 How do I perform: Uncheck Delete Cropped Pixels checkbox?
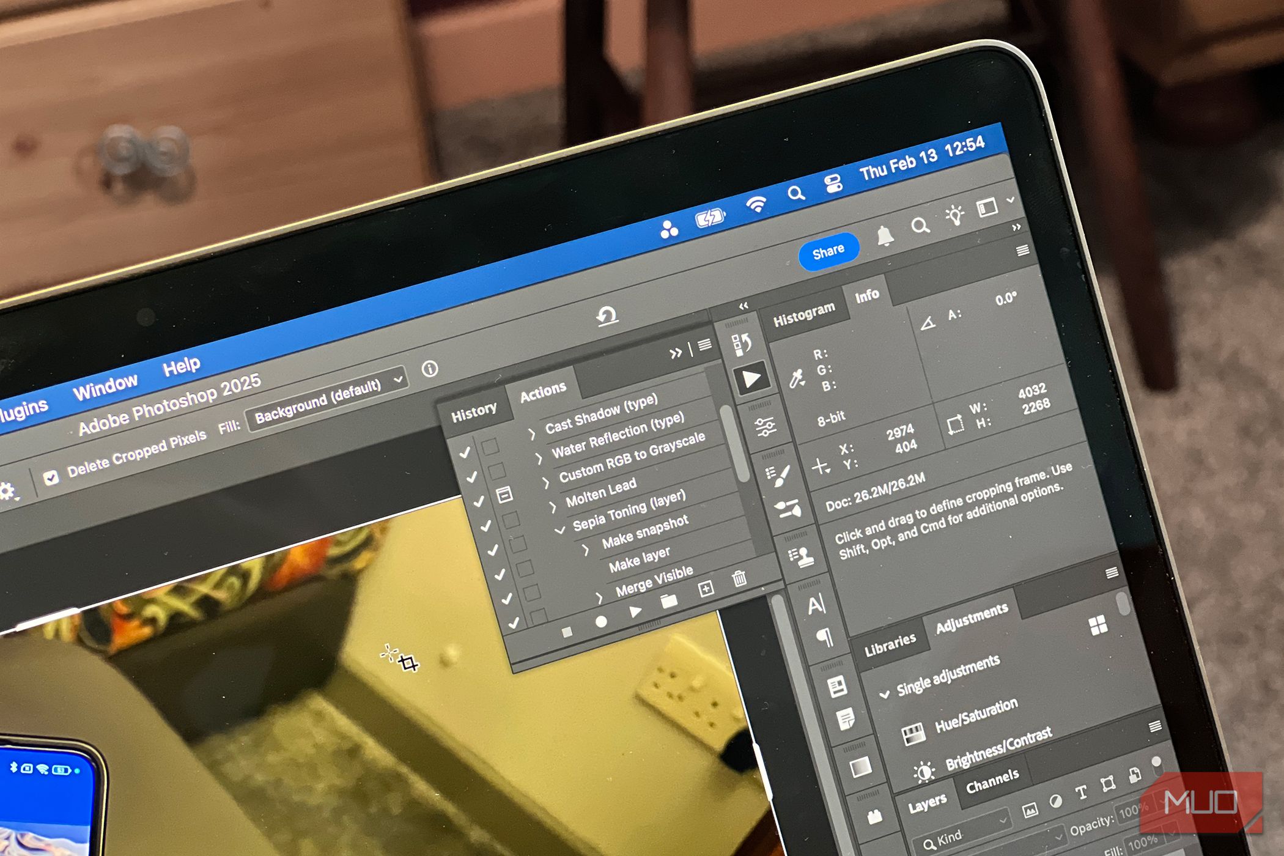tap(51, 478)
